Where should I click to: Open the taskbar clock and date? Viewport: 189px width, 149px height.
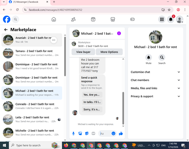tap(173, 145)
